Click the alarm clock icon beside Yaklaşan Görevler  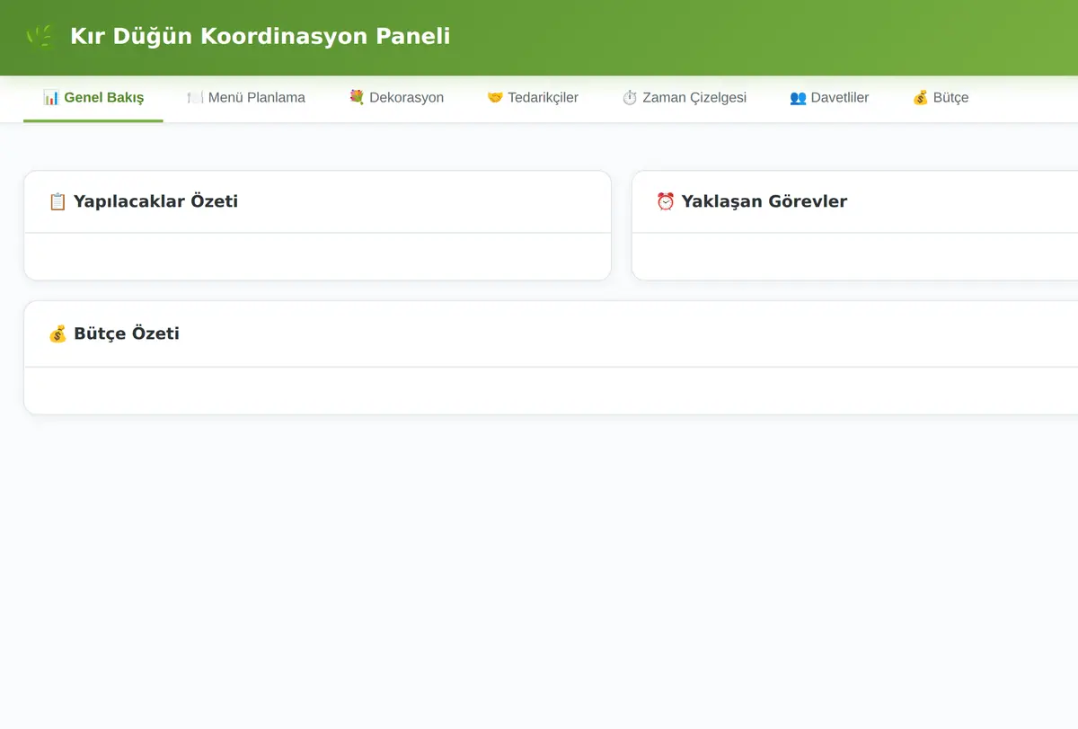click(x=666, y=201)
